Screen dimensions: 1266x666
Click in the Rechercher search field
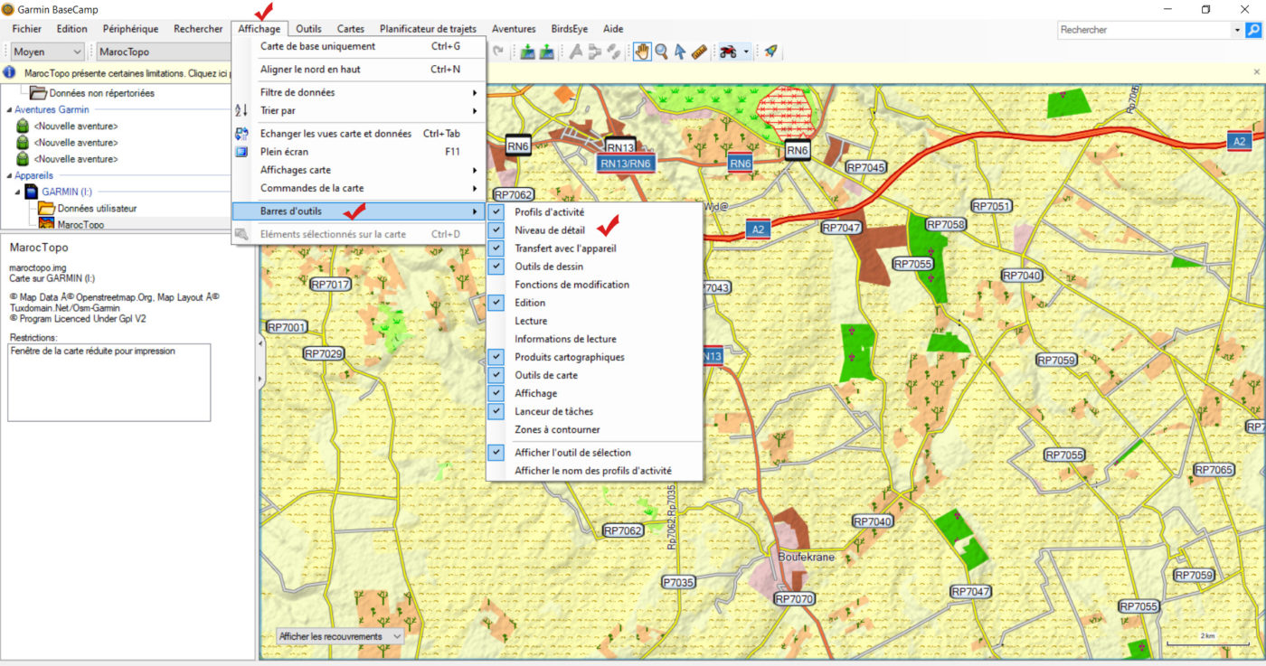point(1145,30)
